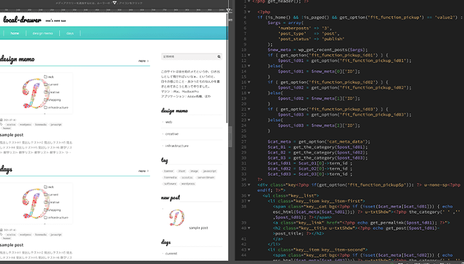Open the home navigation tab
The height and width of the screenshot is (264, 464).
[14, 33]
